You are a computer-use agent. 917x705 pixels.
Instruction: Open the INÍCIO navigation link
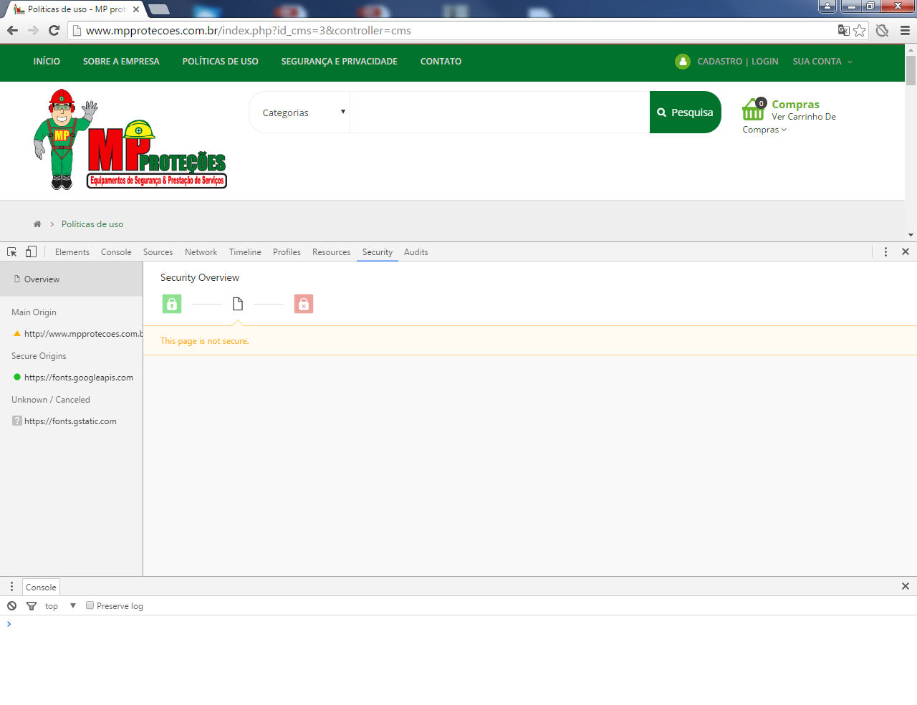tap(47, 62)
